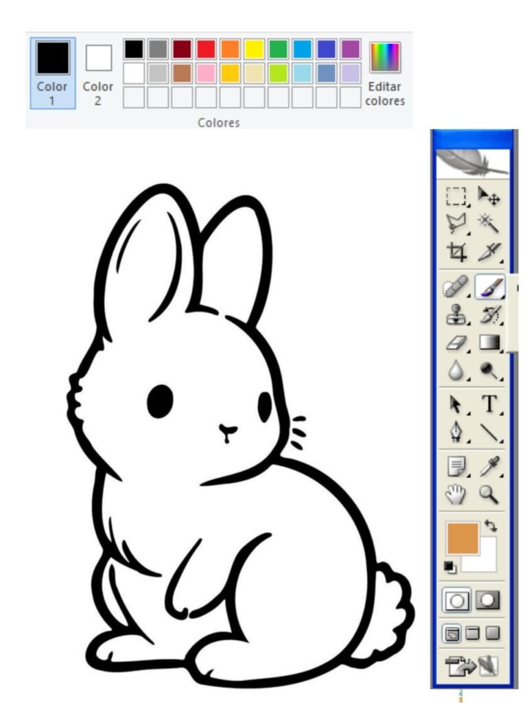Pick light turquoise swatch in second row
Screen dimensions: 527x703
pos(303,73)
